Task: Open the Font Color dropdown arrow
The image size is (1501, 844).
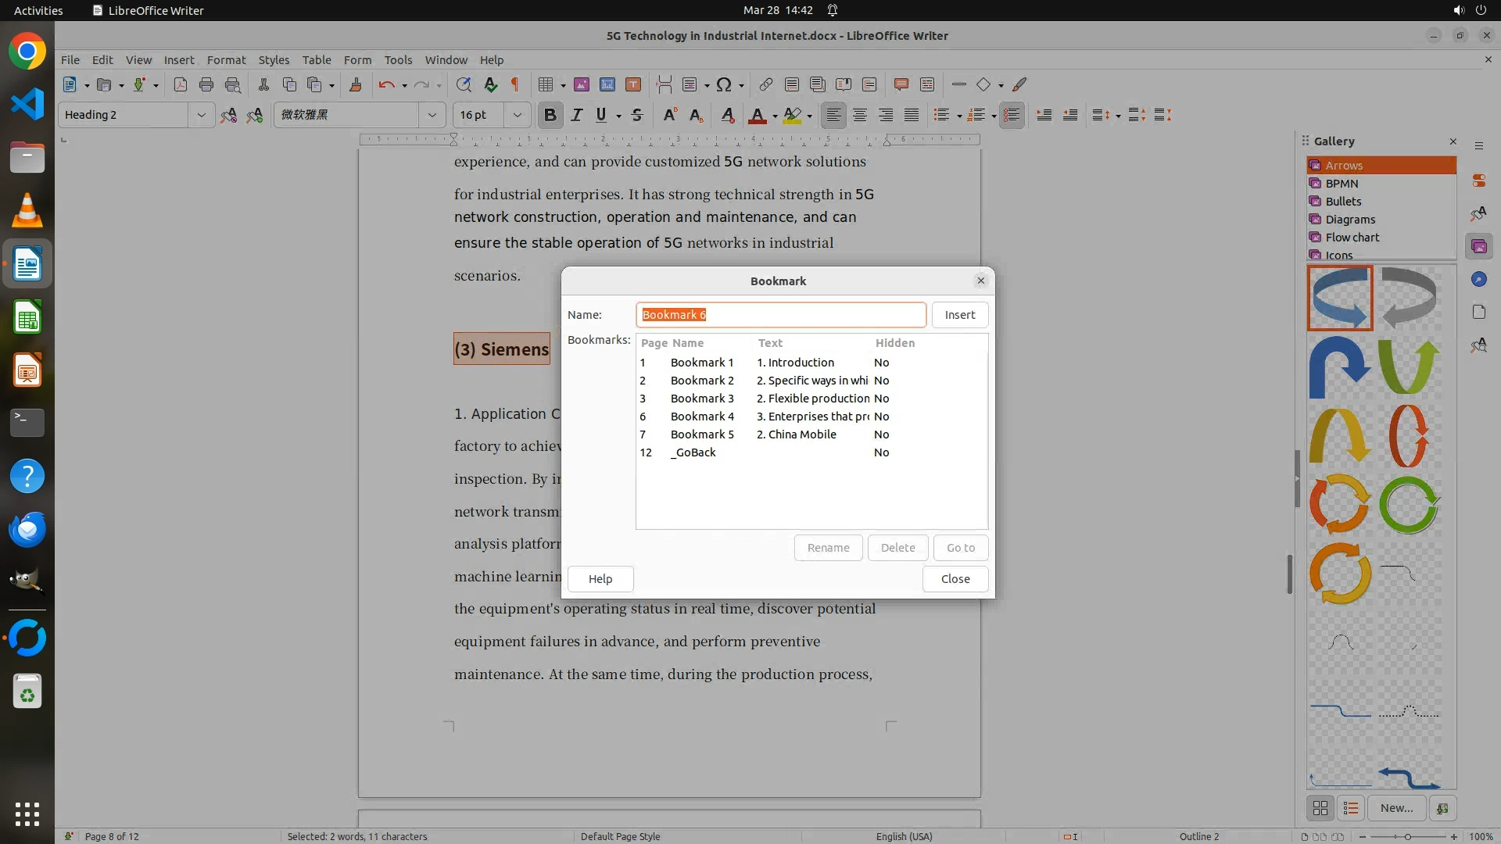Action: [775, 116]
